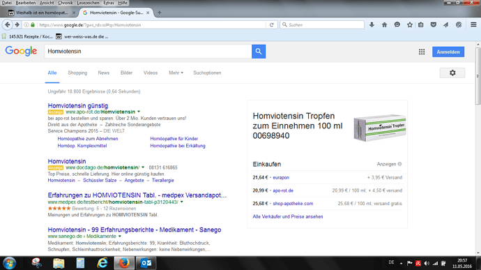Open the Extras menu

click(109, 3)
